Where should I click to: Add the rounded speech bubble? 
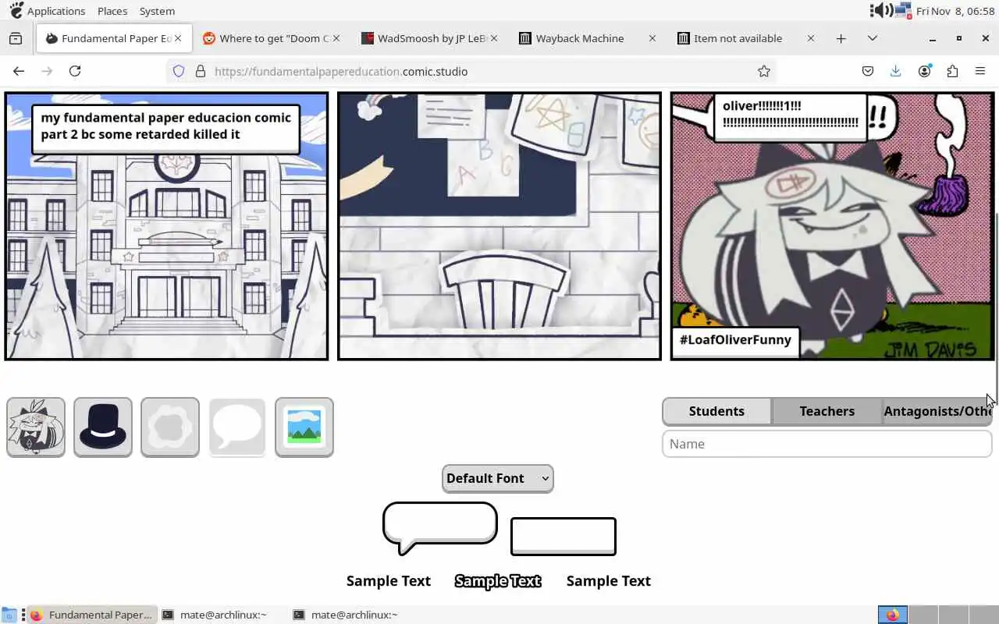pyautogui.click(x=439, y=528)
